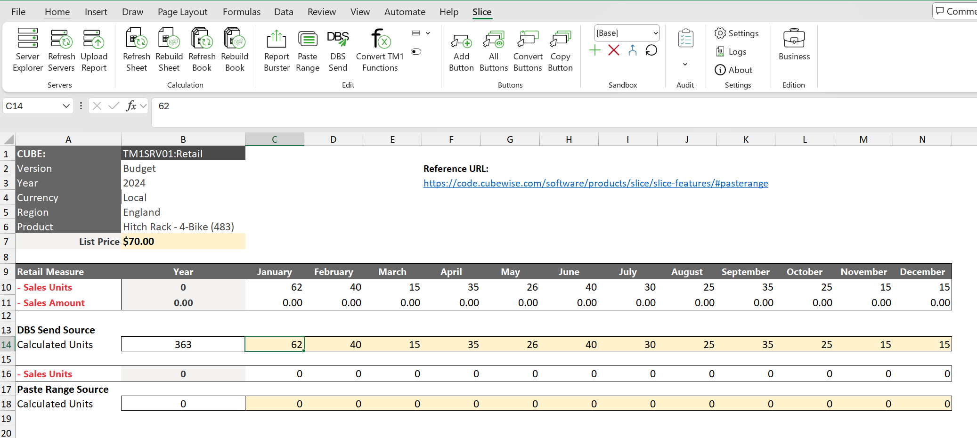Click Convert Buttons
Screen dimensions: 977x438
click(528, 50)
